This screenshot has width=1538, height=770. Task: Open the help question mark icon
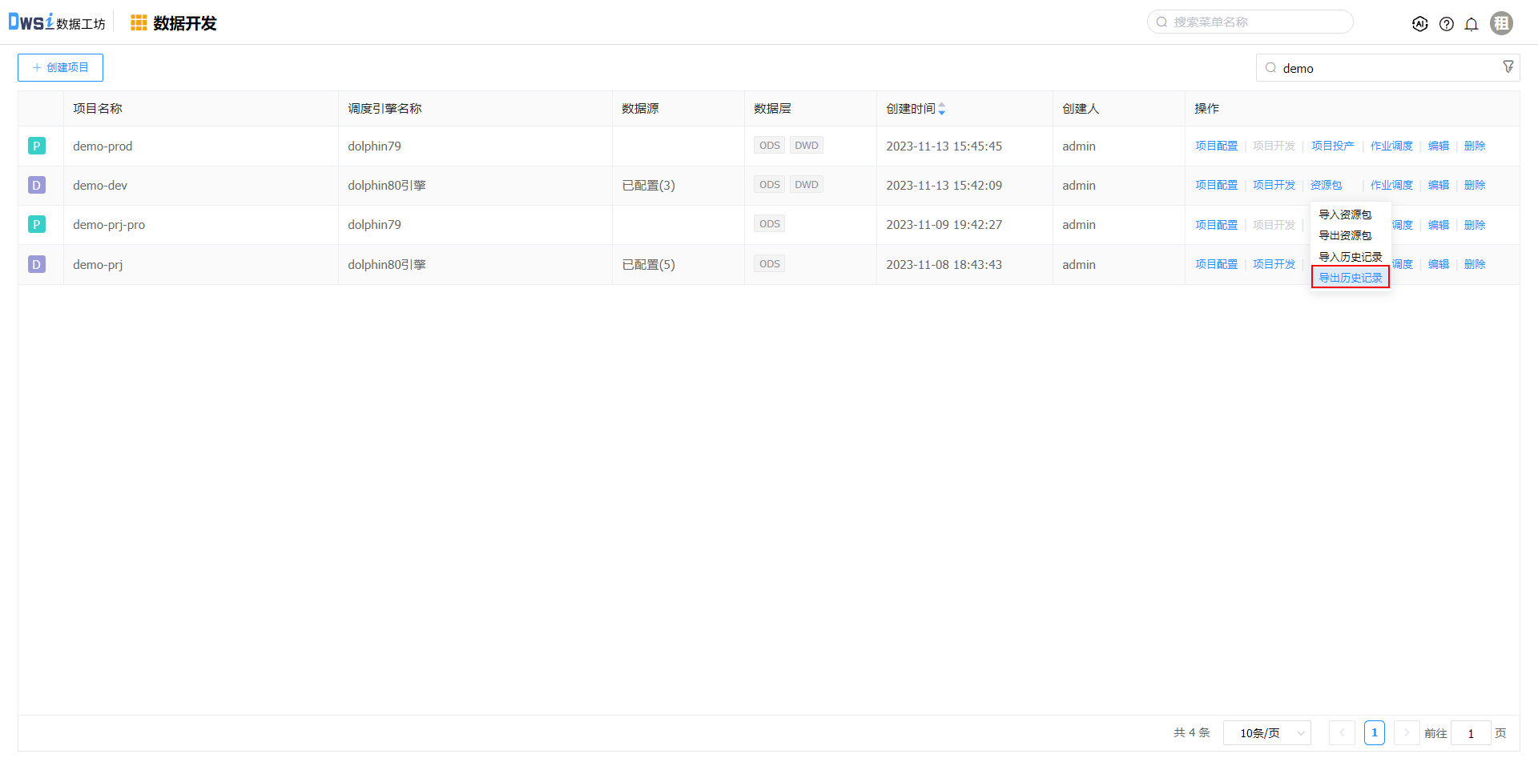[1446, 24]
